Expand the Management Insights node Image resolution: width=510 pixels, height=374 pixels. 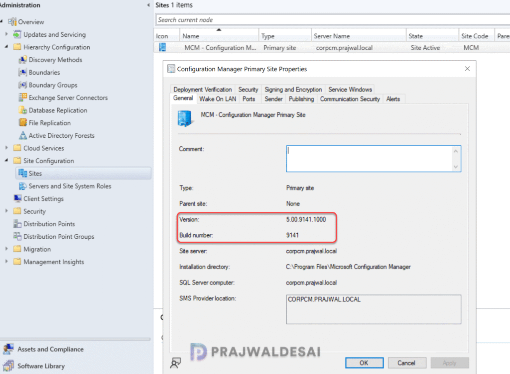coord(6,261)
